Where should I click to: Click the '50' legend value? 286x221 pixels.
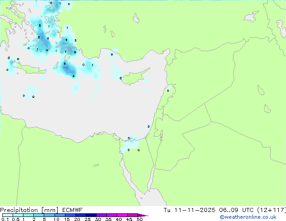pos(140,219)
